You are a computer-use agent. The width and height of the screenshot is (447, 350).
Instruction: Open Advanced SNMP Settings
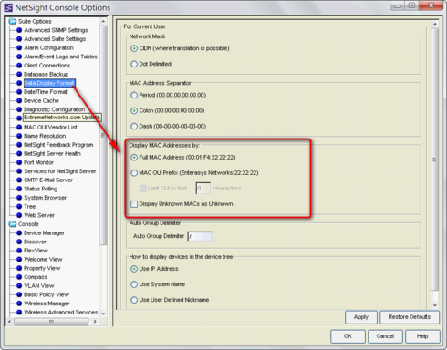[56, 30]
